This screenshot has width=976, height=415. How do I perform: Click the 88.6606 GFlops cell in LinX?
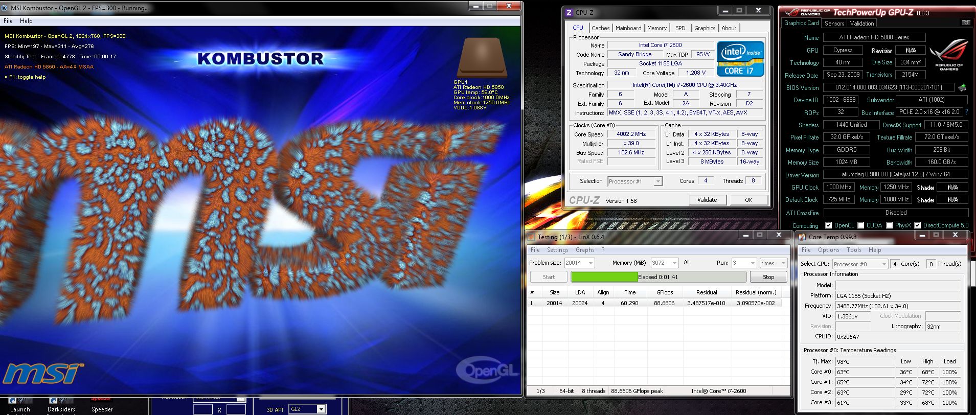pos(664,303)
